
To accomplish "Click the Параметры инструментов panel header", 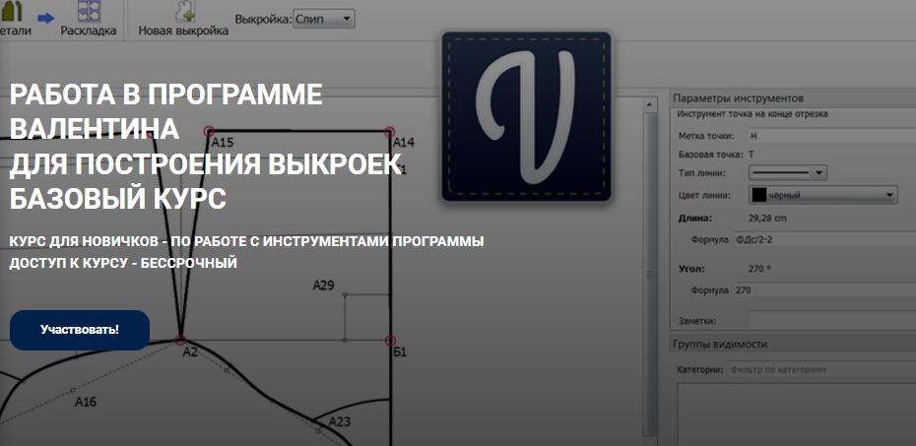I will pyautogui.click(x=792, y=98).
